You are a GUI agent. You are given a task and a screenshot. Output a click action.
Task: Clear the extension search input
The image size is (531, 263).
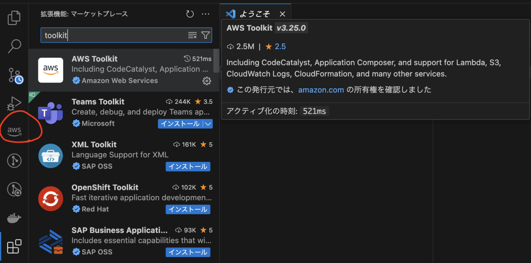[193, 35]
